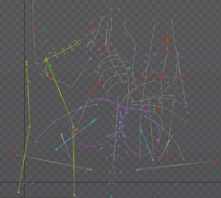The width and height of the screenshot is (221, 198).
Task: Click the hollow white tip of the lower-left bone
Action: coord(91,170)
